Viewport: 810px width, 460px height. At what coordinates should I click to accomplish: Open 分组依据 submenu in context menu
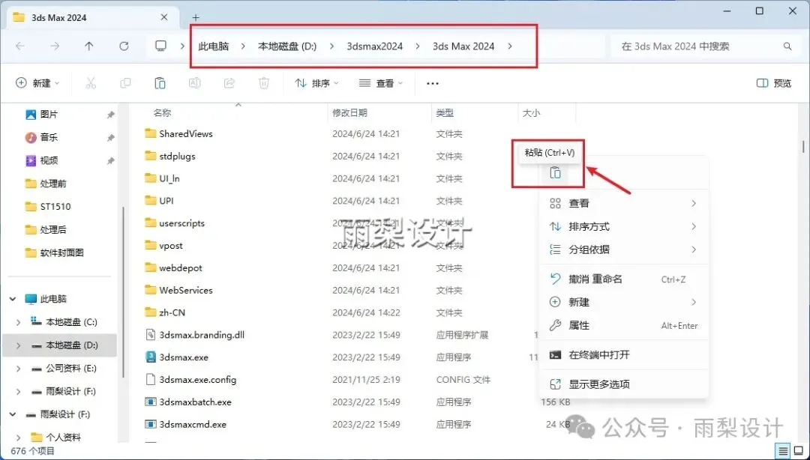[x=623, y=250]
